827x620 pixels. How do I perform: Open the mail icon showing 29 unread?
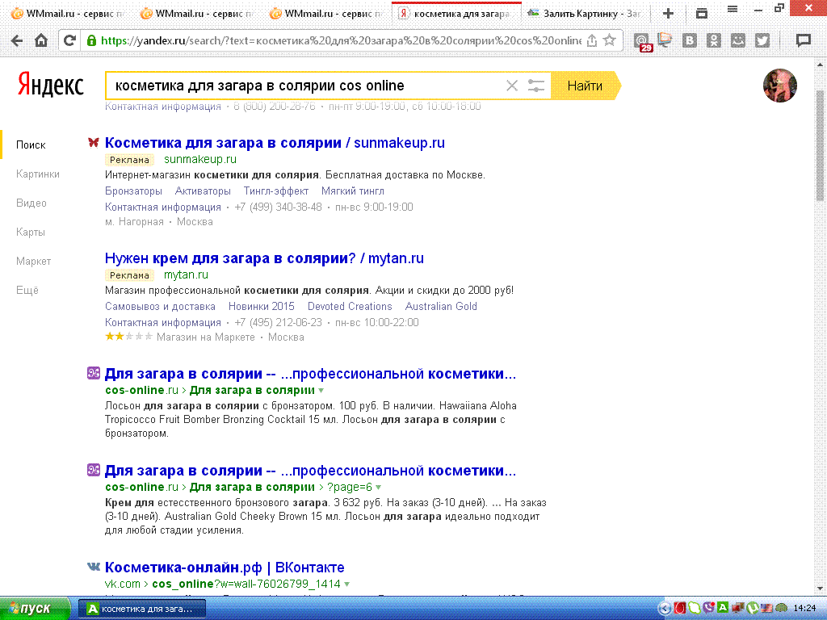click(x=642, y=42)
